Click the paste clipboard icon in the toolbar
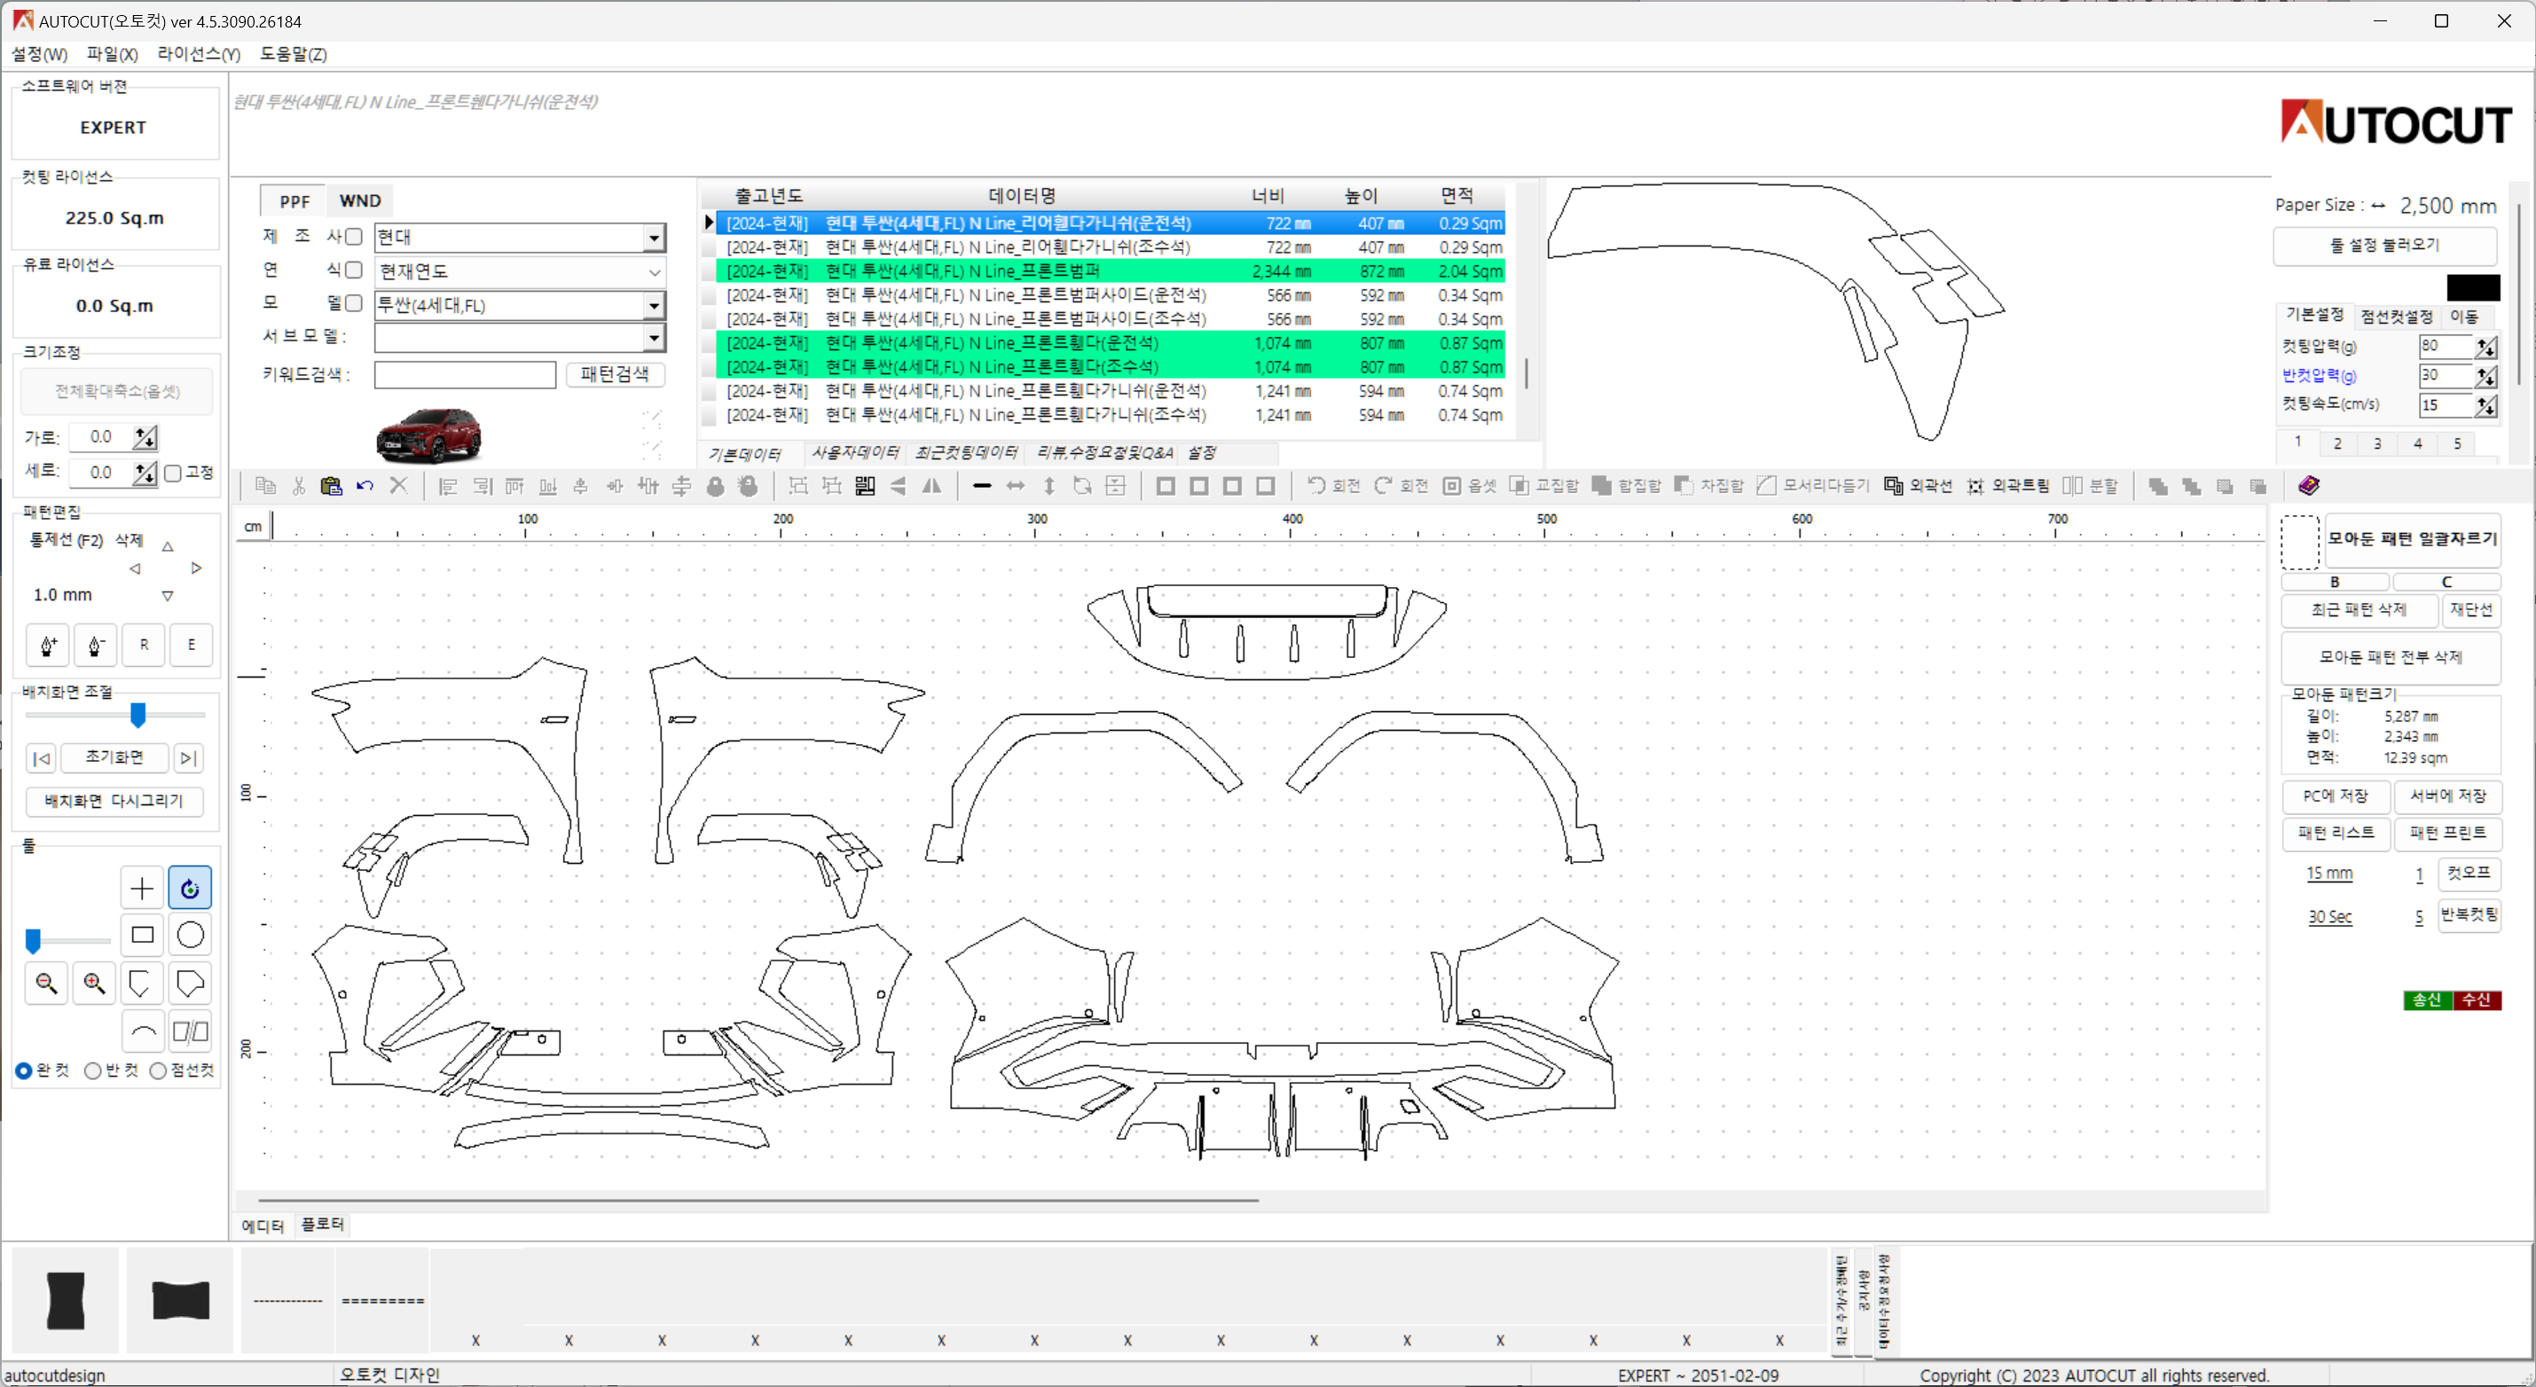Screen dimensions: 2536x1387 [x=331, y=485]
